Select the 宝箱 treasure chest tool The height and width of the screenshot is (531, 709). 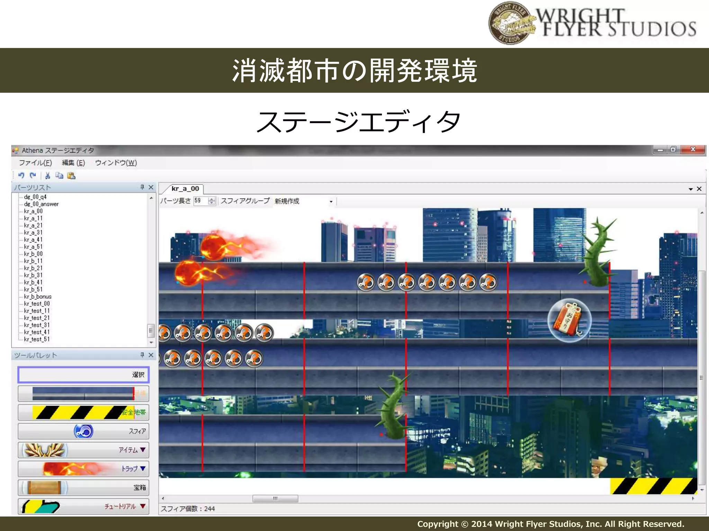point(83,487)
